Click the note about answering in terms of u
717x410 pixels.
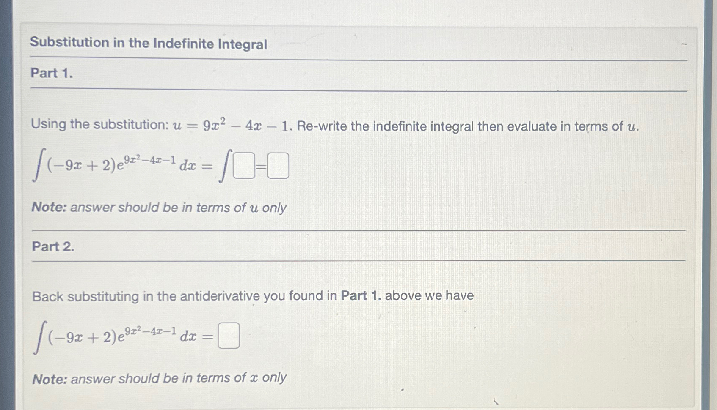[x=159, y=207]
